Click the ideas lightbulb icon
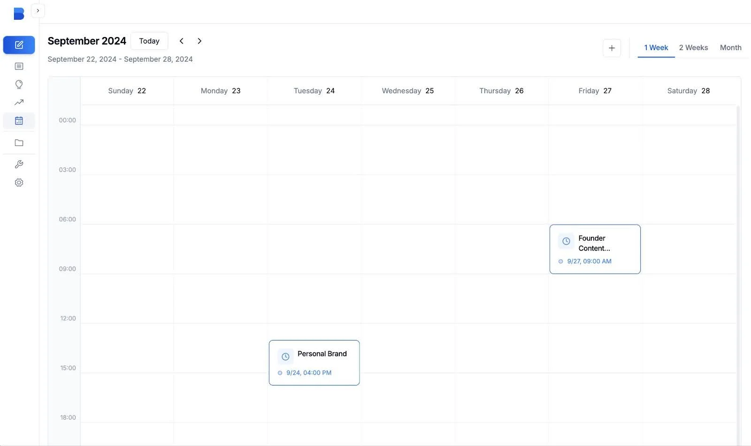751x446 pixels. [19, 84]
